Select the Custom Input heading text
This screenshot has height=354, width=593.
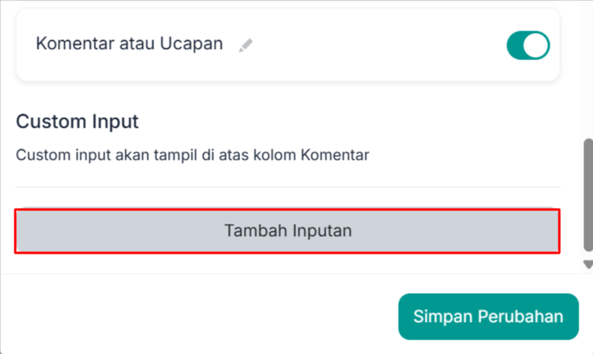click(x=77, y=122)
